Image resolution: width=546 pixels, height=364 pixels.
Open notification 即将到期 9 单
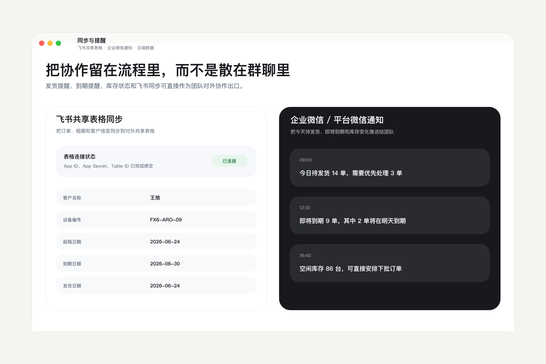(x=390, y=215)
